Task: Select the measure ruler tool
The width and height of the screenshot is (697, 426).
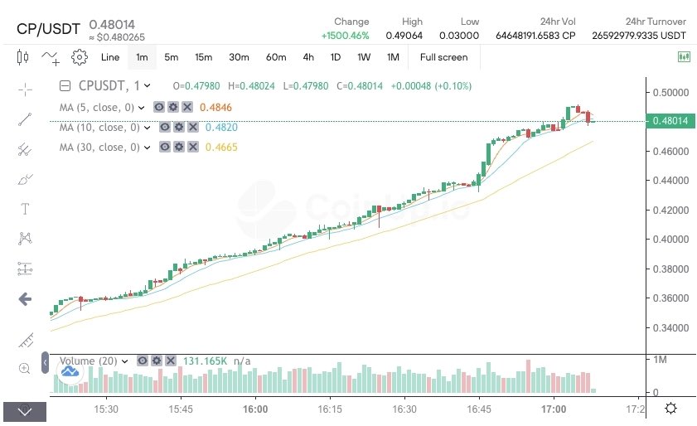Action: click(24, 339)
